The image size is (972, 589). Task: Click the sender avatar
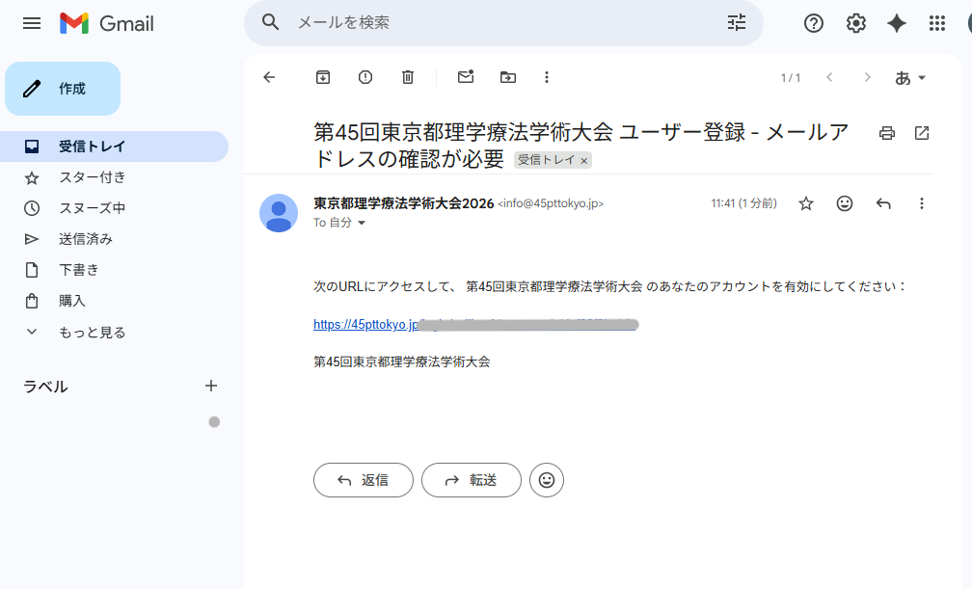pos(279,213)
